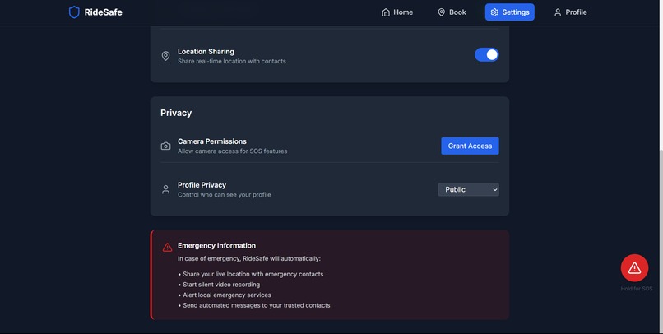Click the location pin icon beside Location Sharing
Image resolution: width=663 pixels, height=334 pixels.
[x=166, y=56]
